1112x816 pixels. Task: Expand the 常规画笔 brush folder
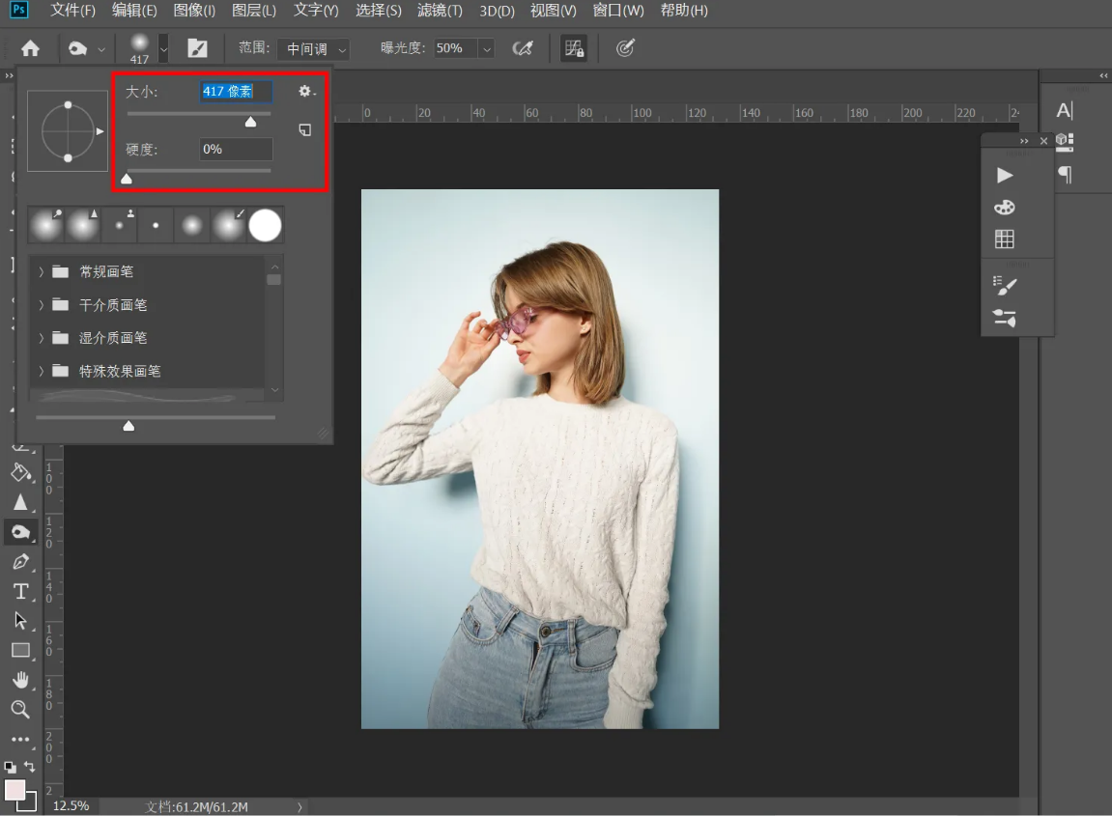tap(42, 272)
